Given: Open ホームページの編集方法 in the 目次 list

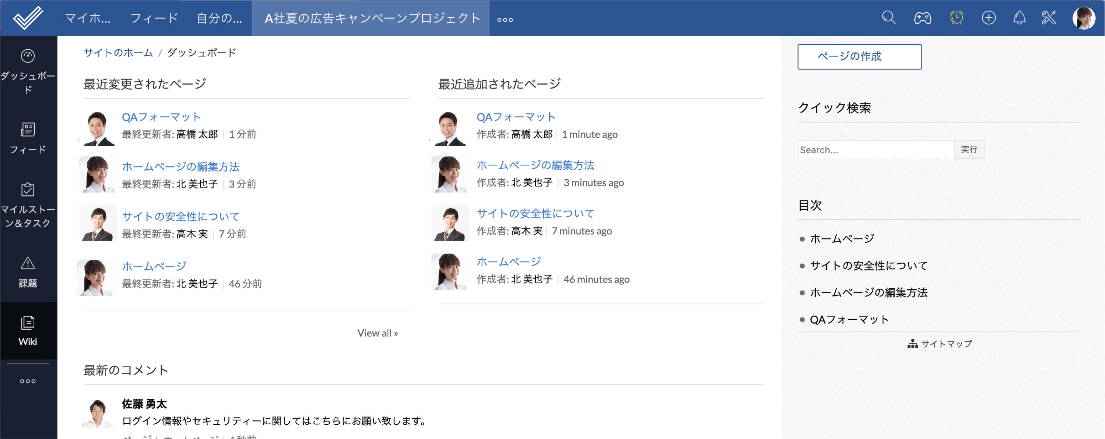Looking at the screenshot, I should [868, 293].
